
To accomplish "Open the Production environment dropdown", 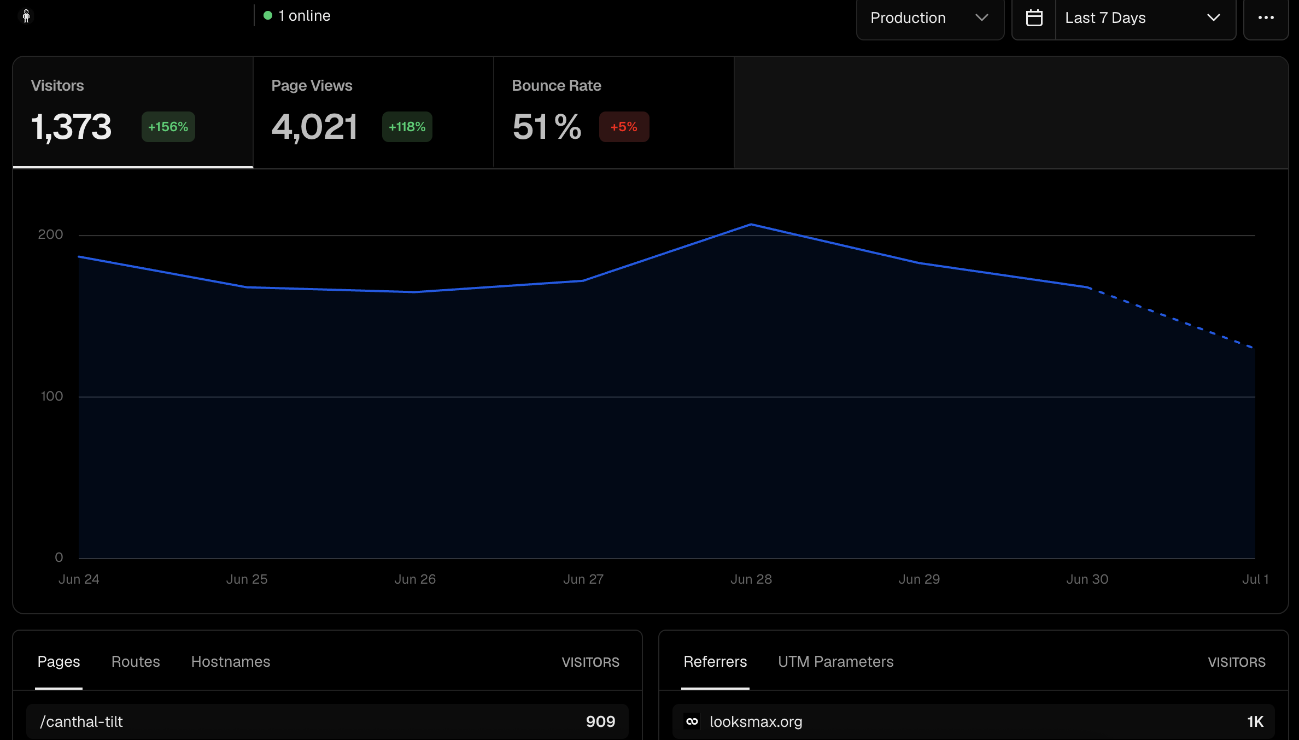I will coord(930,18).
